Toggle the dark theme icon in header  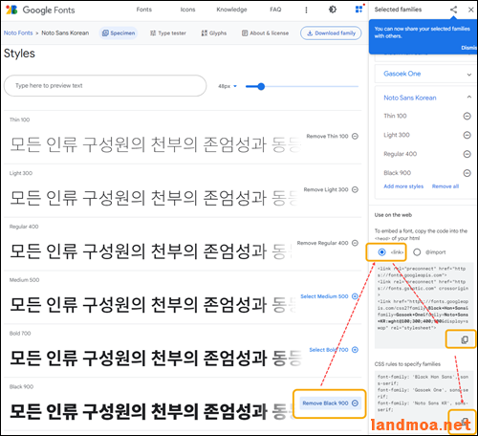[x=333, y=10]
